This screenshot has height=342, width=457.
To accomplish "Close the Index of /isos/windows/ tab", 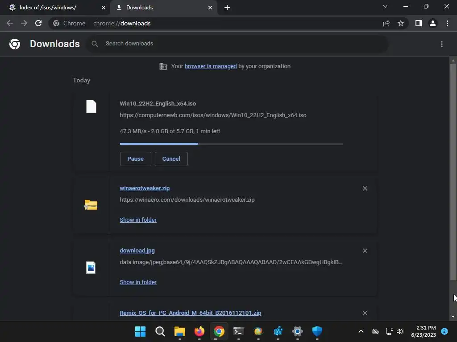I will click(x=103, y=8).
